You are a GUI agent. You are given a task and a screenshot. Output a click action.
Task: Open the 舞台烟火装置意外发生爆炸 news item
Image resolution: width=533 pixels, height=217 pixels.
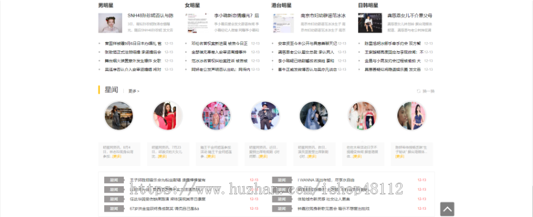click(x=133, y=61)
